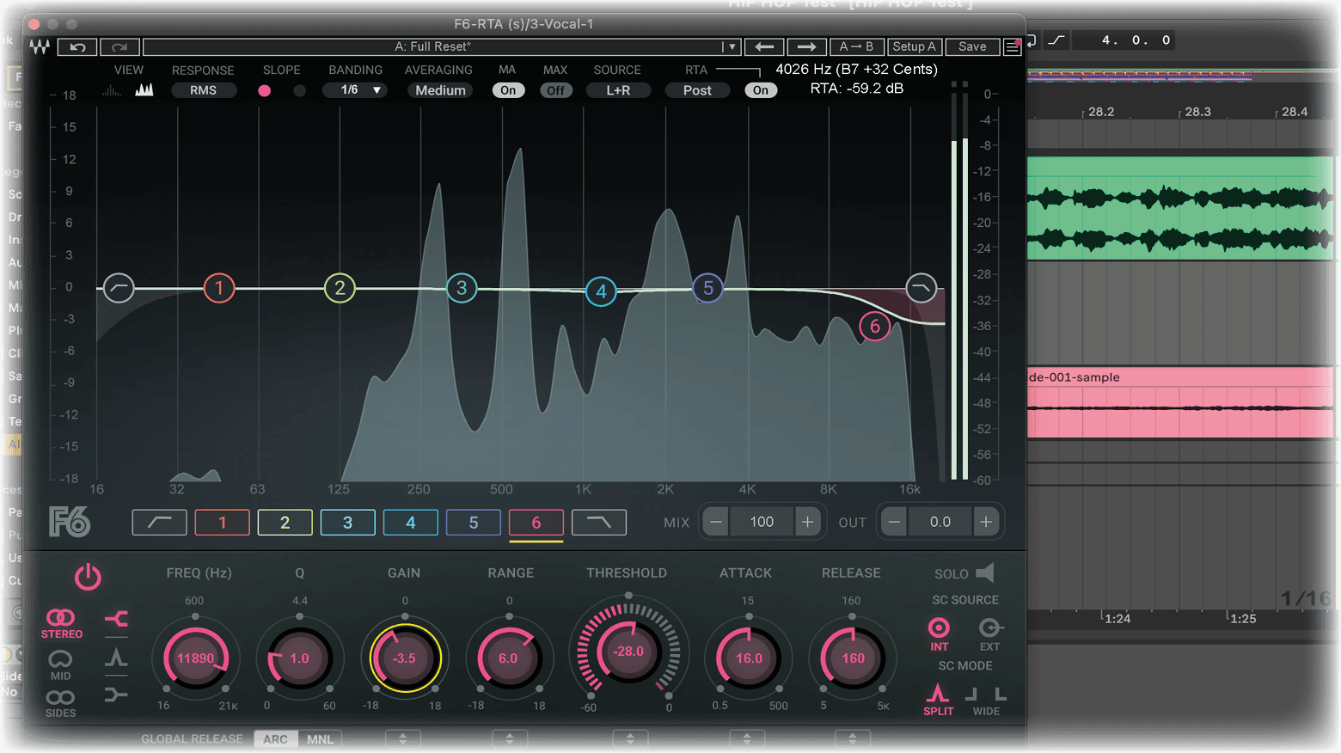Select band 3 tab
Viewport: 1341px width, 753px height.
point(347,523)
